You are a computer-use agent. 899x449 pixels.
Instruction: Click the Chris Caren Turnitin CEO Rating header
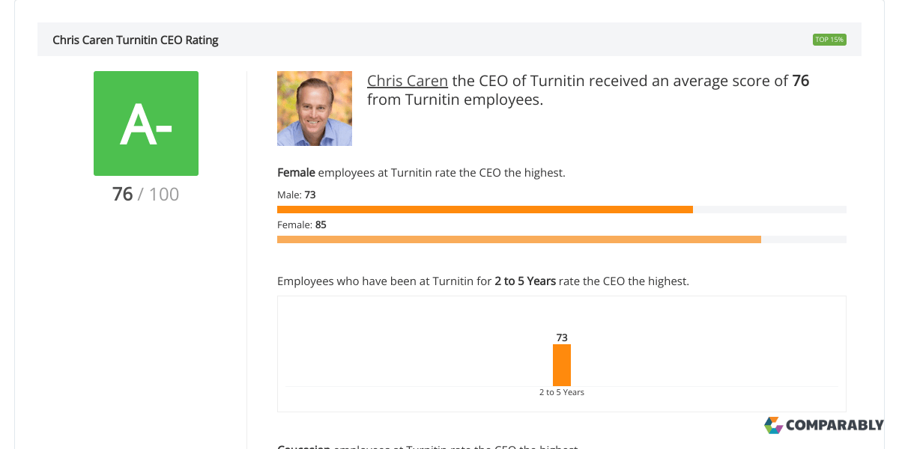pyautogui.click(x=136, y=40)
